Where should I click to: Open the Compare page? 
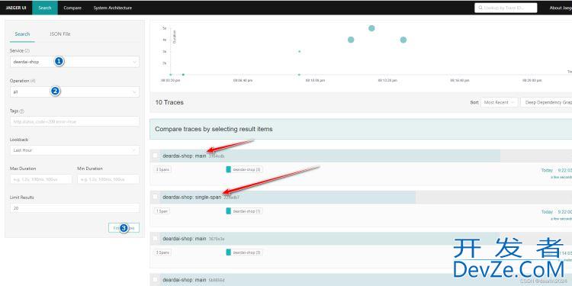72,8
